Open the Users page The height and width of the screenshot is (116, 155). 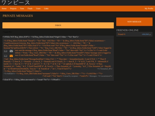coord(38,9)
